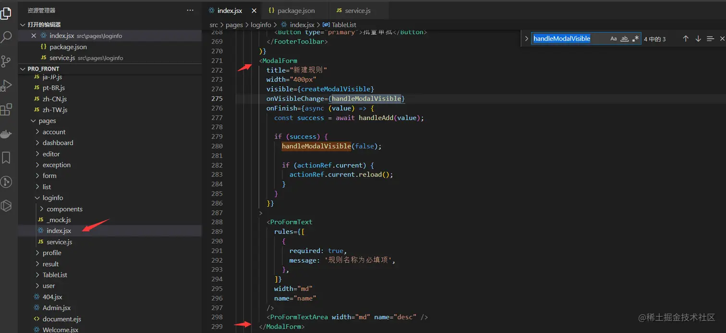Screen dimensions: 726x333
Task: Open the Extensions view
Action: point(6,110)
